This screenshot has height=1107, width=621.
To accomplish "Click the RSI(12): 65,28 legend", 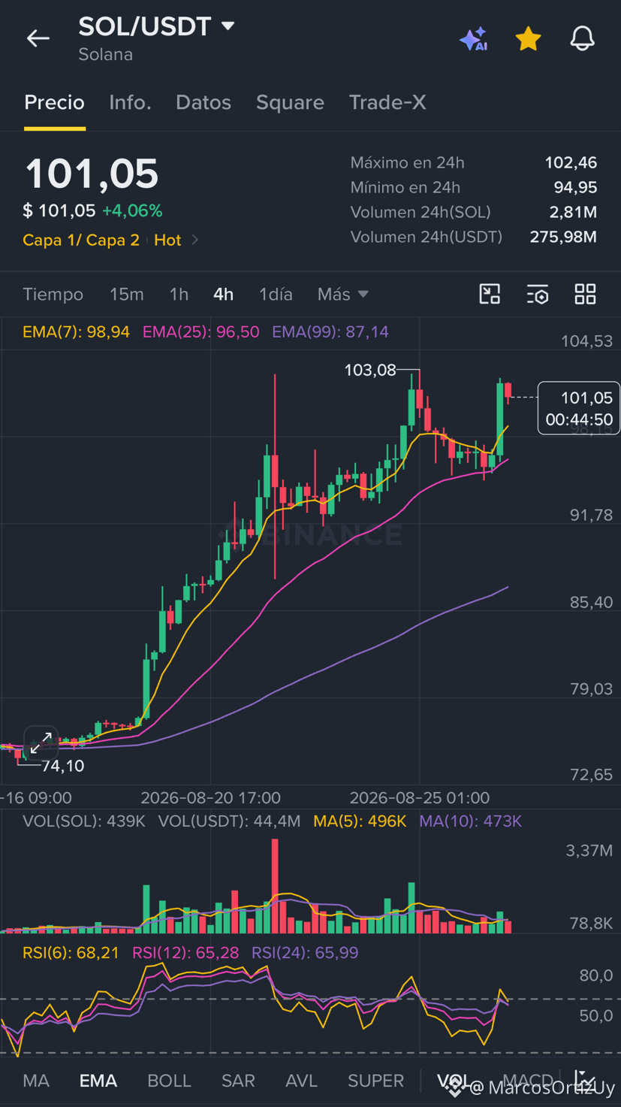I will (185, 953).
